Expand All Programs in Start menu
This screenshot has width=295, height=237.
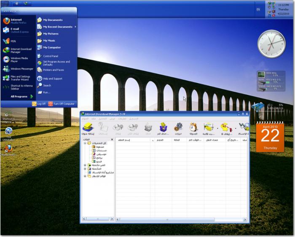tap(21, 97)
